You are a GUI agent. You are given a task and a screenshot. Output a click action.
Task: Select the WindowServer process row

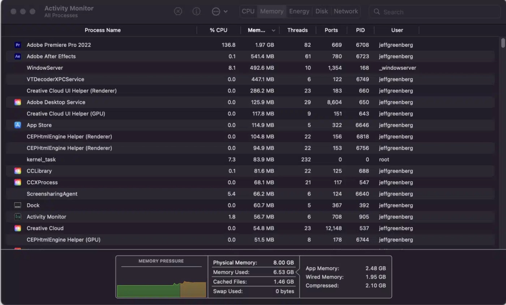coord(250,68)
